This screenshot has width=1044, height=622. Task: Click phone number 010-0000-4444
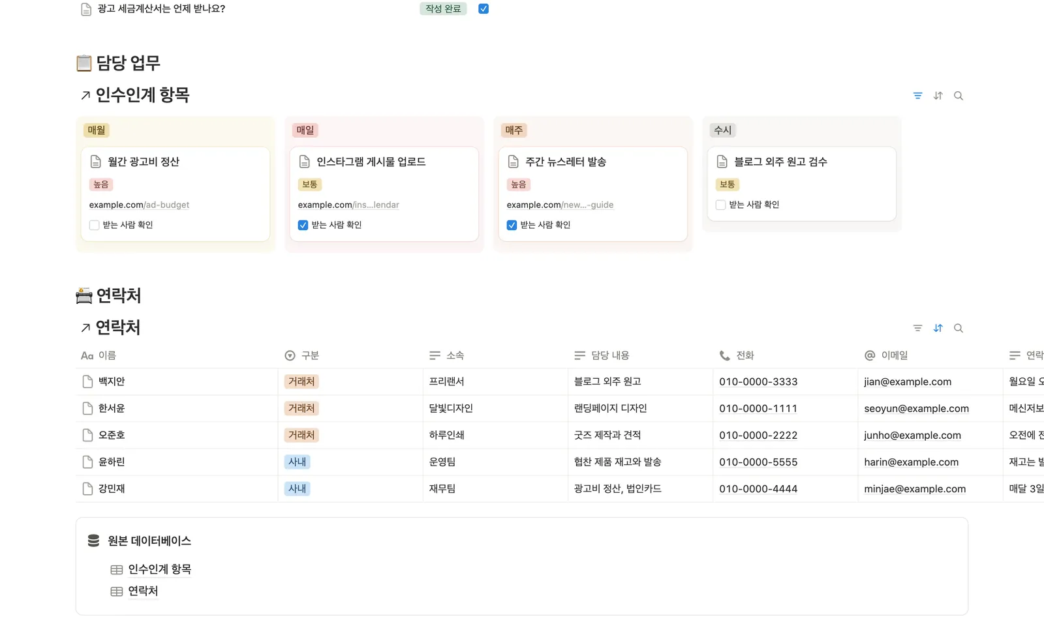758,489
